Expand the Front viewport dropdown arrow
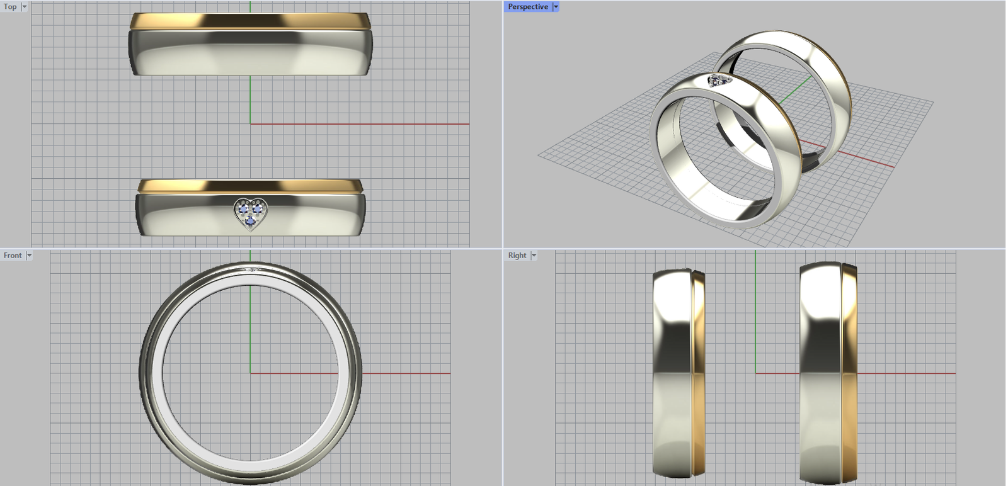Screen dimensions: 1008x486 point(29,256)
